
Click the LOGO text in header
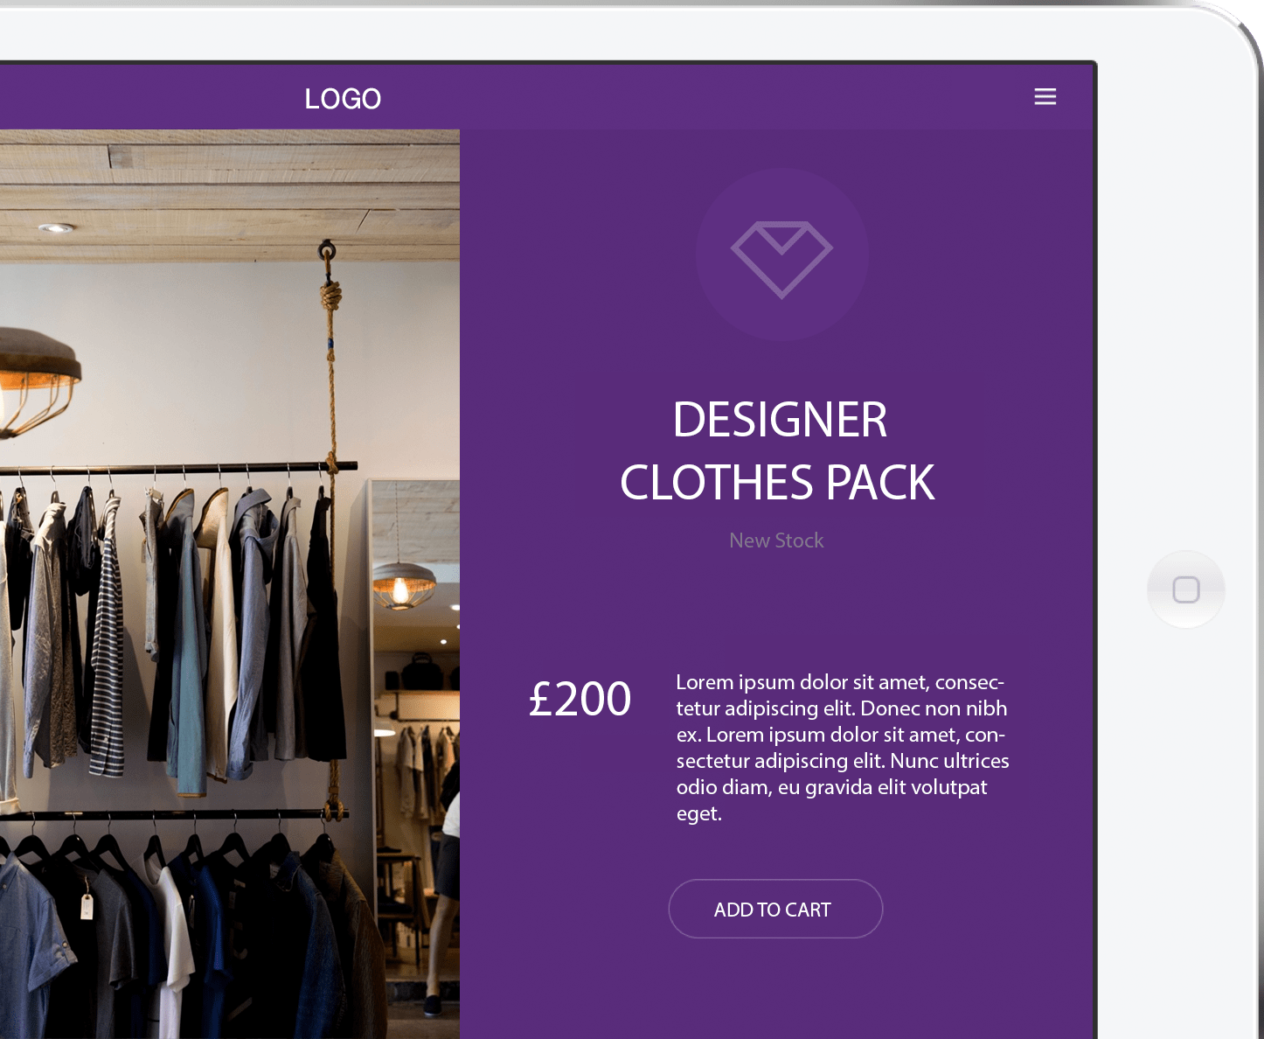click(343, 99)
